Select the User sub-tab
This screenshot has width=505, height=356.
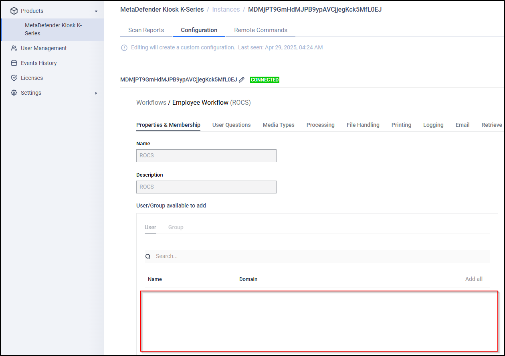click(150, 227)
